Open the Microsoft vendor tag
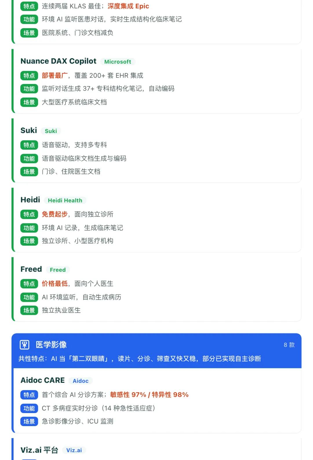Image resolution: width=313 pixels, height=460 pixels. pyautogui.click(x=118, y=62)
